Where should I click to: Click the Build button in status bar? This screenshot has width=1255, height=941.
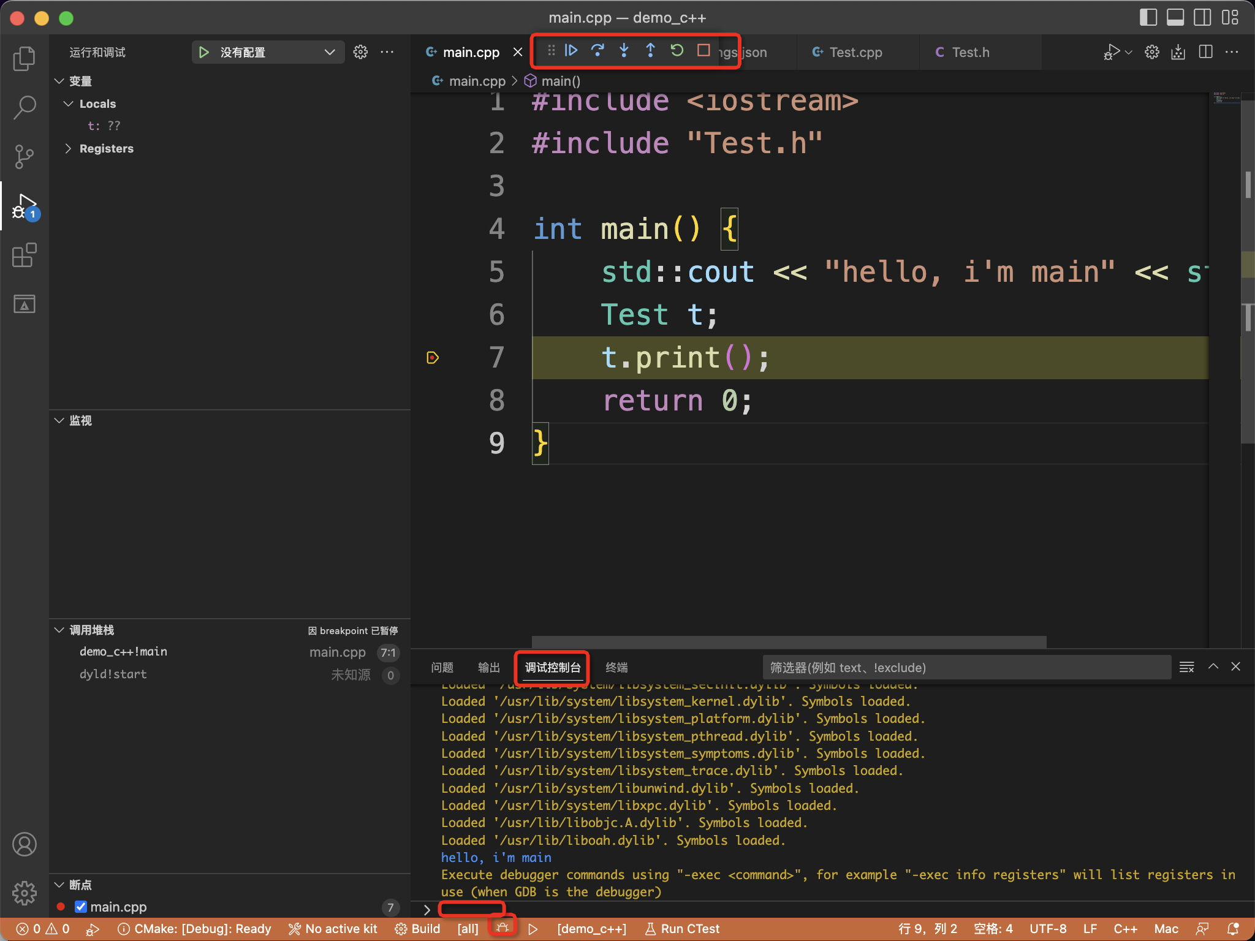click(418, 929)
